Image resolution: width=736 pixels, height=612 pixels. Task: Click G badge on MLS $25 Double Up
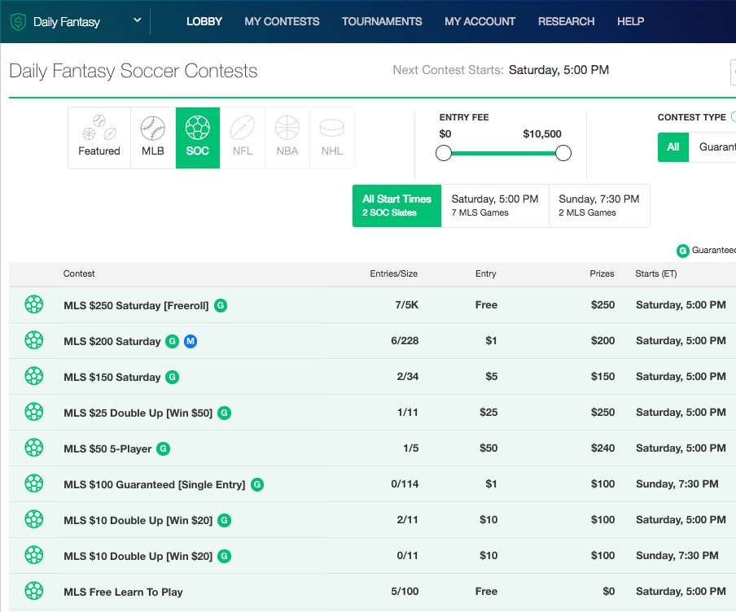[225, 413]
